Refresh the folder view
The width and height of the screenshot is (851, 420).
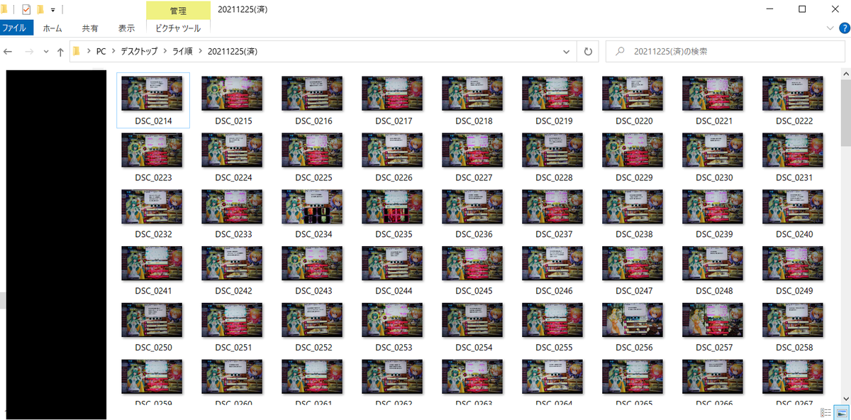click(x=588, y=52)
